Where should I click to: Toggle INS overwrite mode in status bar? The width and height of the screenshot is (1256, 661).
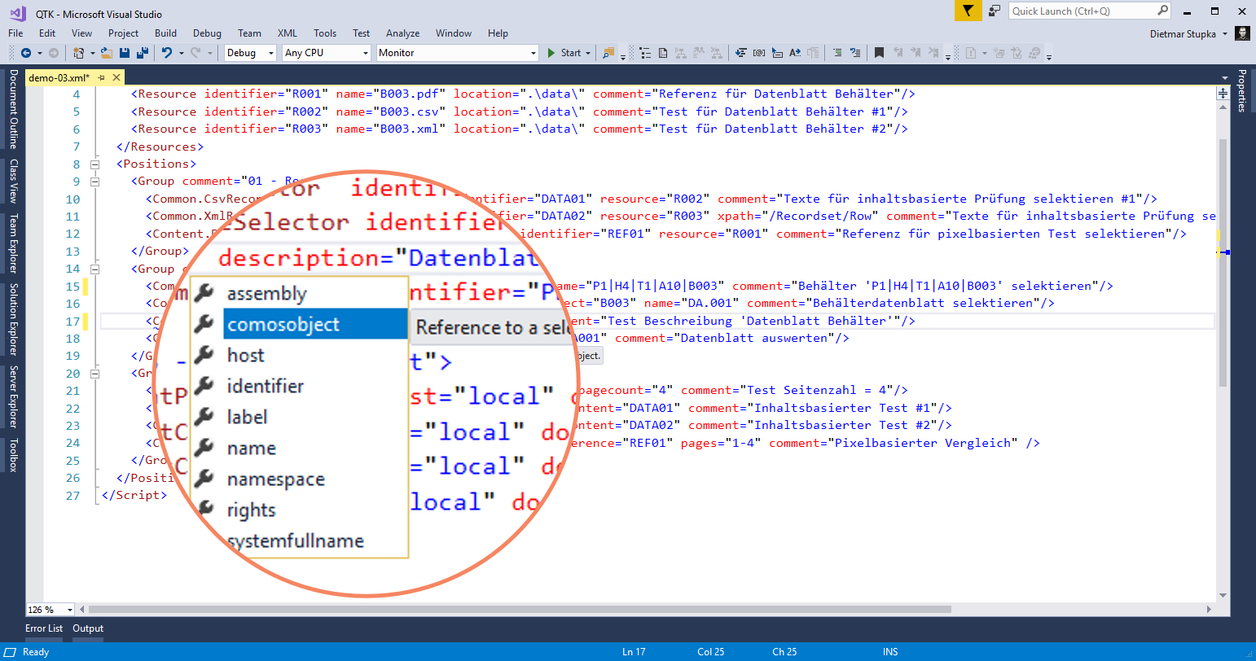[890, 652]
